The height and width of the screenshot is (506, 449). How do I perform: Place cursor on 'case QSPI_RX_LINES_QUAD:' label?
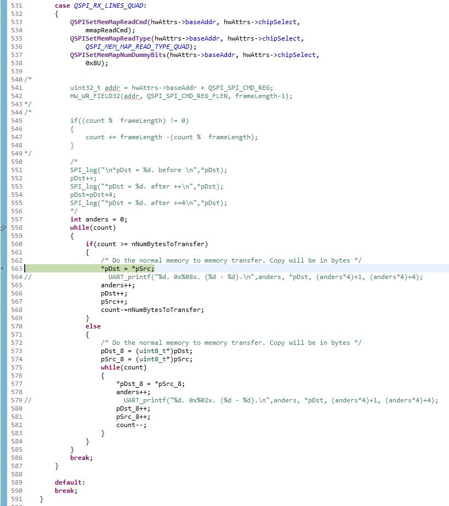(100, 5)
